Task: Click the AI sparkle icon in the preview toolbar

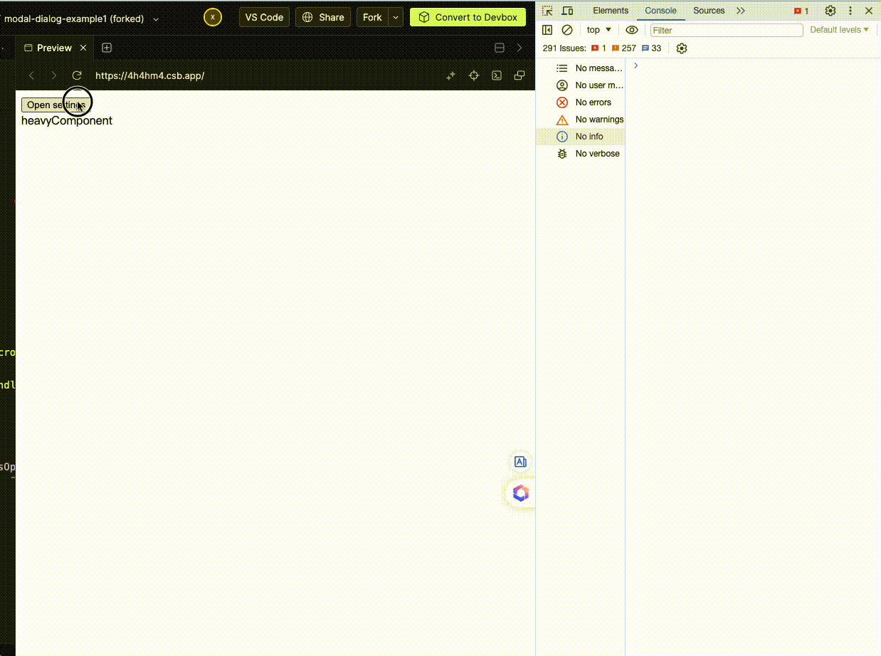Action: point(451,75)
